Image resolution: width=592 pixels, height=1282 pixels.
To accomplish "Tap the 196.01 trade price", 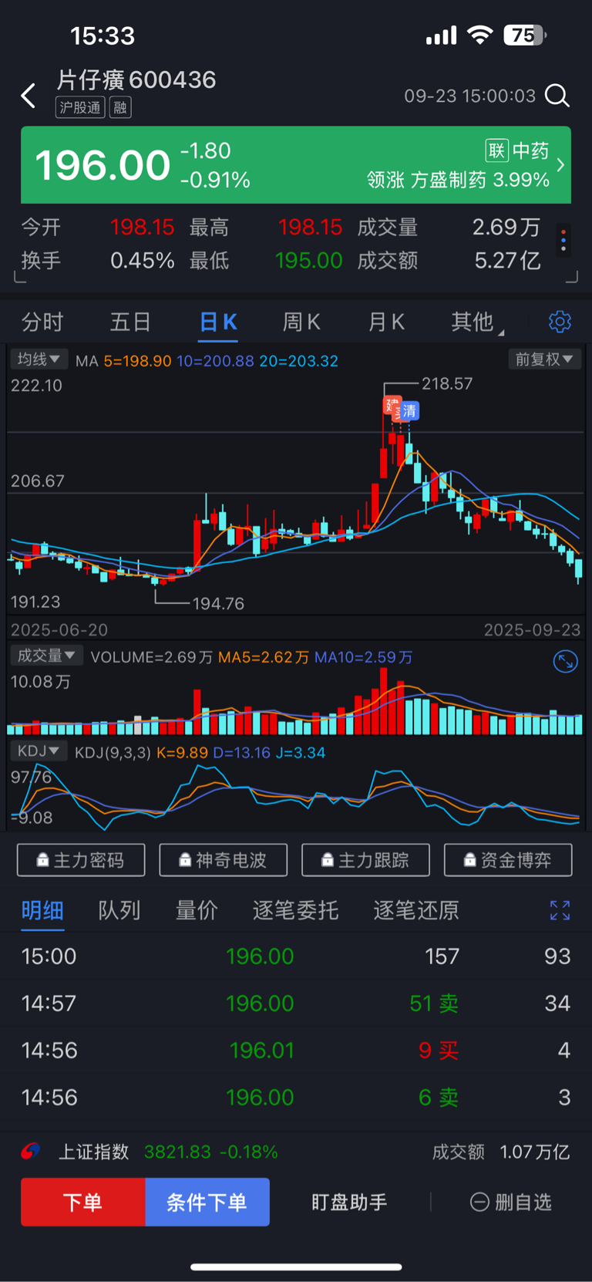I will (x=261, y=1050).
